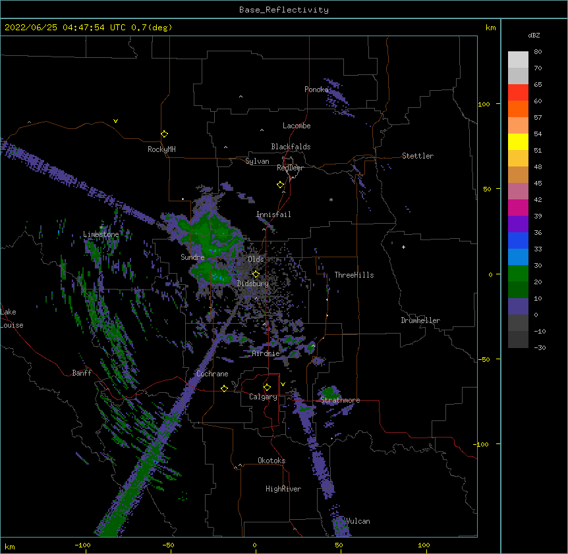Select the bright yellow 54-51 dBZ swatch
This screenshot has width=568, height=554.
coord(518,141)
